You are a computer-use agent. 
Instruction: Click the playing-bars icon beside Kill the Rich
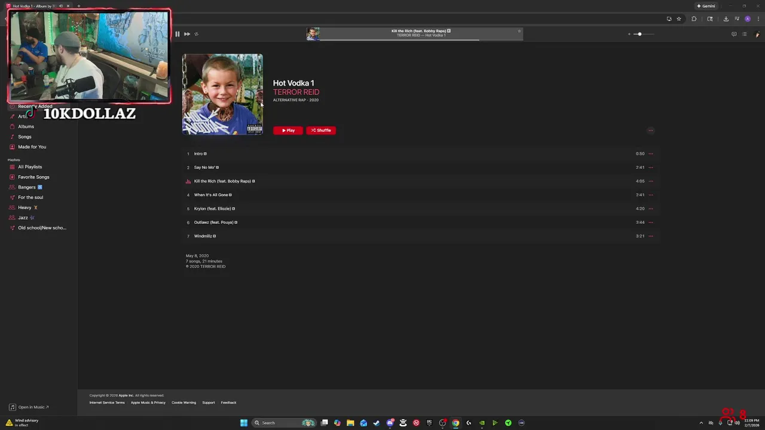(188, 182)
